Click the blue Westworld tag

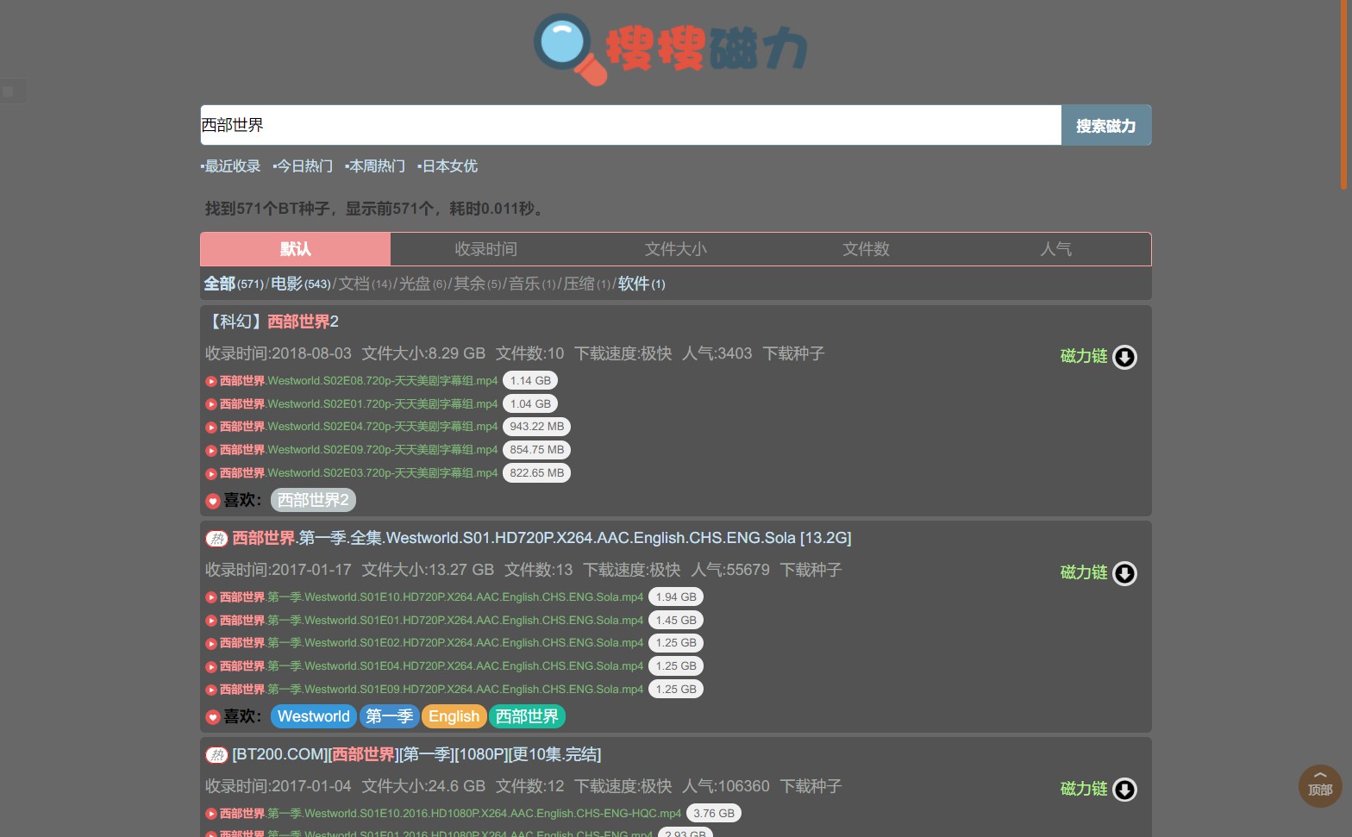point(314,716)
